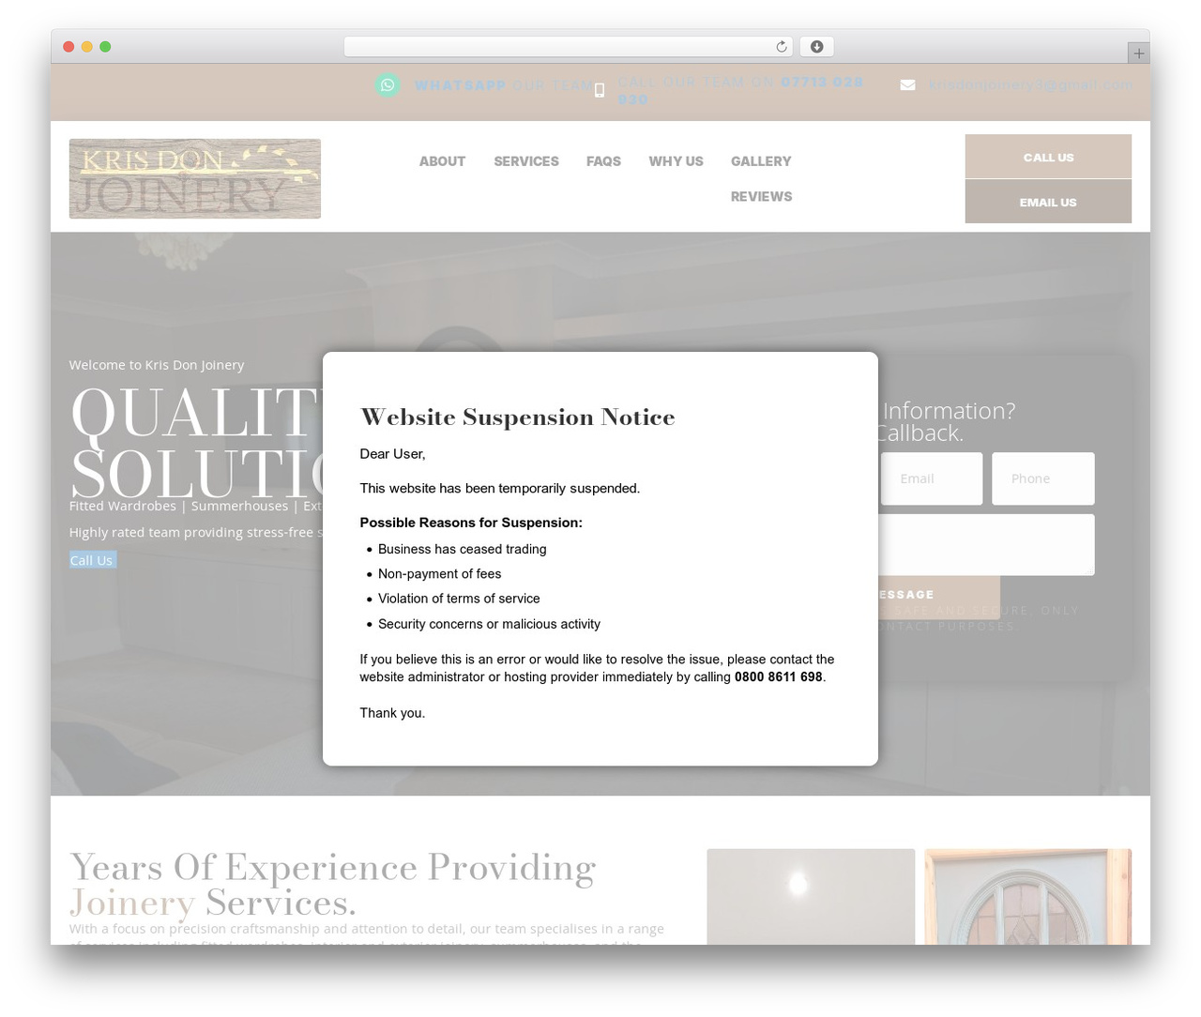Click 'Non-payment of fees' list item
Viewport: 1201px width, 1017px height.
click(x=439, y=574)
